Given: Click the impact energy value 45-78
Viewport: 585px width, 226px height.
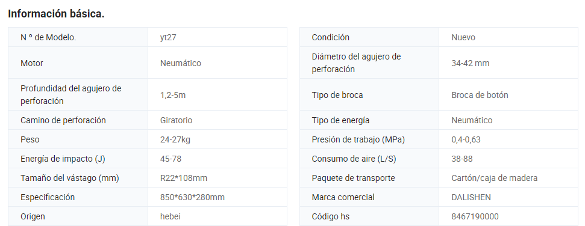Looking at the screenshot, I should 170,159.
